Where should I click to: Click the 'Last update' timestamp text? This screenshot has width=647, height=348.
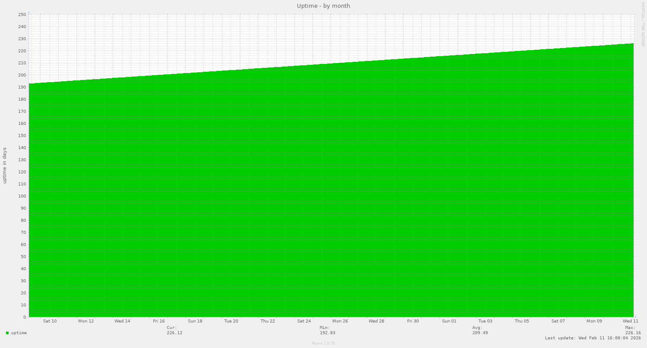592,338
